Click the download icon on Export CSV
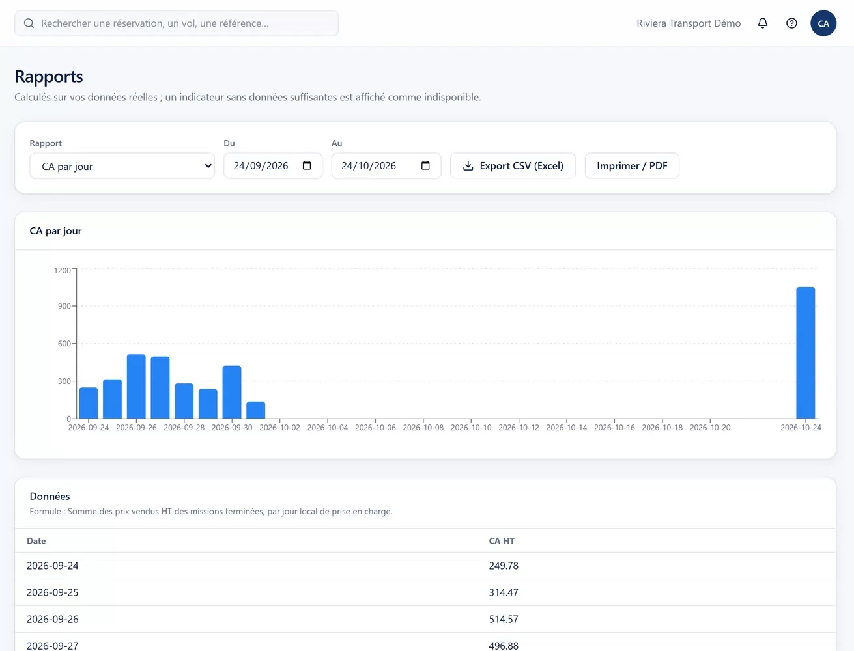Screen dimensions: 854x651 point(468,166)
